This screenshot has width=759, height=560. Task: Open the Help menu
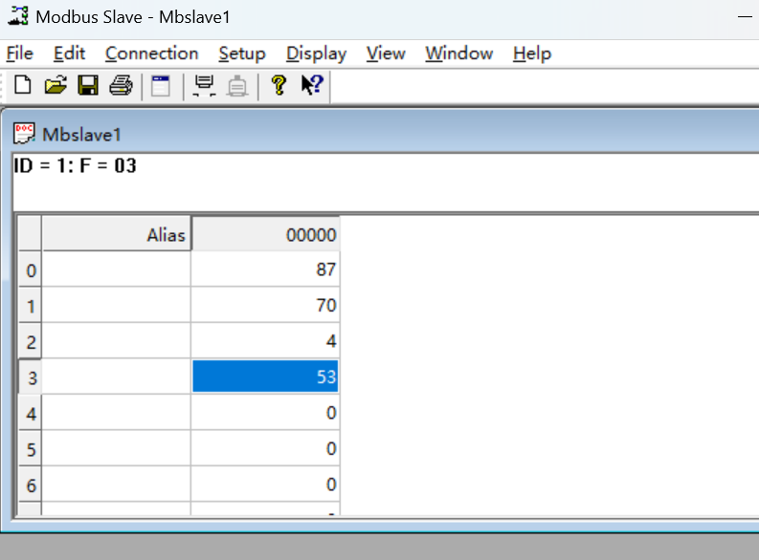[x=532, y=54]
